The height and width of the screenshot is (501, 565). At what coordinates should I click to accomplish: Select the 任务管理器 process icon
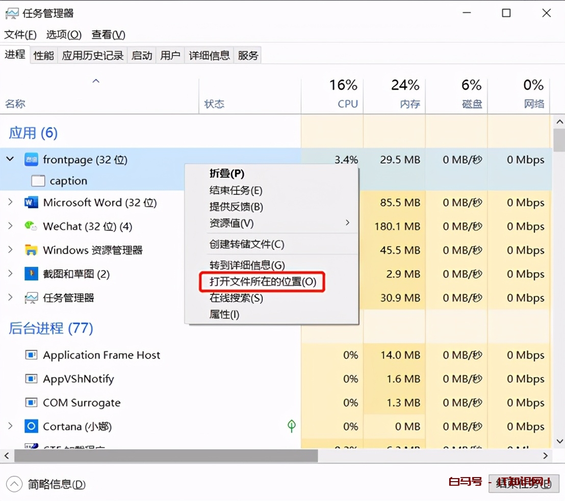(31, 298)
